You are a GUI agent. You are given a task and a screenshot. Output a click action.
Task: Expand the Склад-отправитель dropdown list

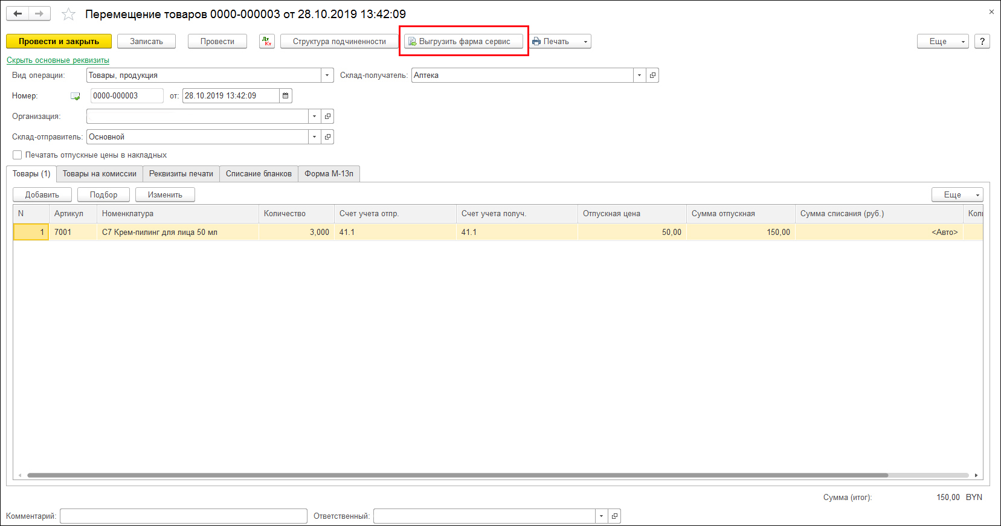pos(314,137)
